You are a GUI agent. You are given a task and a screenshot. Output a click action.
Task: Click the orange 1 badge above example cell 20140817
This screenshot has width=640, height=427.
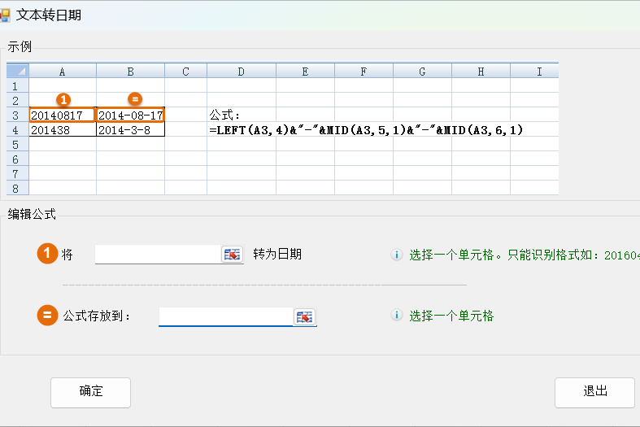(63, 100)
